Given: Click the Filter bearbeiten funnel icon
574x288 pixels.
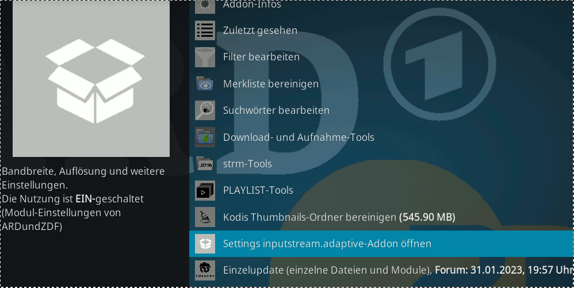Looking at the screenshot, I should pos(205,57).
